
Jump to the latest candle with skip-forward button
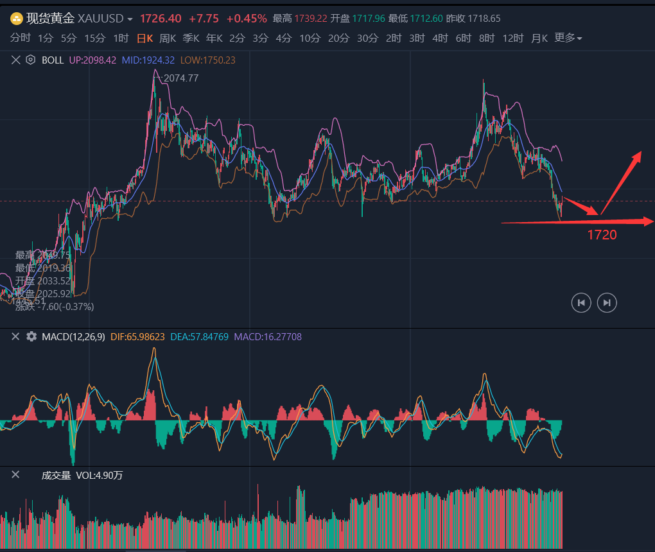(607, 303)
